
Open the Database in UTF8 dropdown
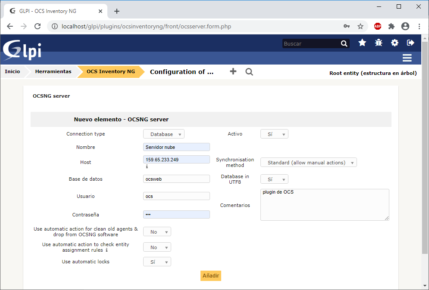tap(274, 179)
